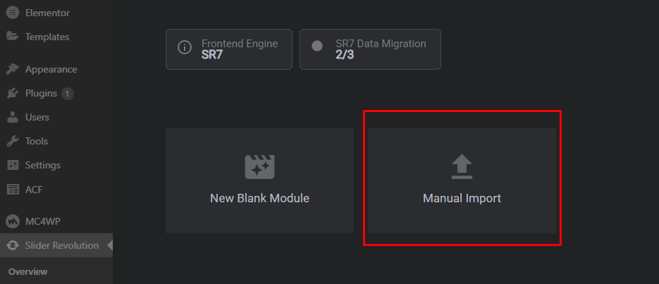This screenshot has height=284, width=659.
Task: Click the Plugins plug icon
Action: [x=13, y=93]
